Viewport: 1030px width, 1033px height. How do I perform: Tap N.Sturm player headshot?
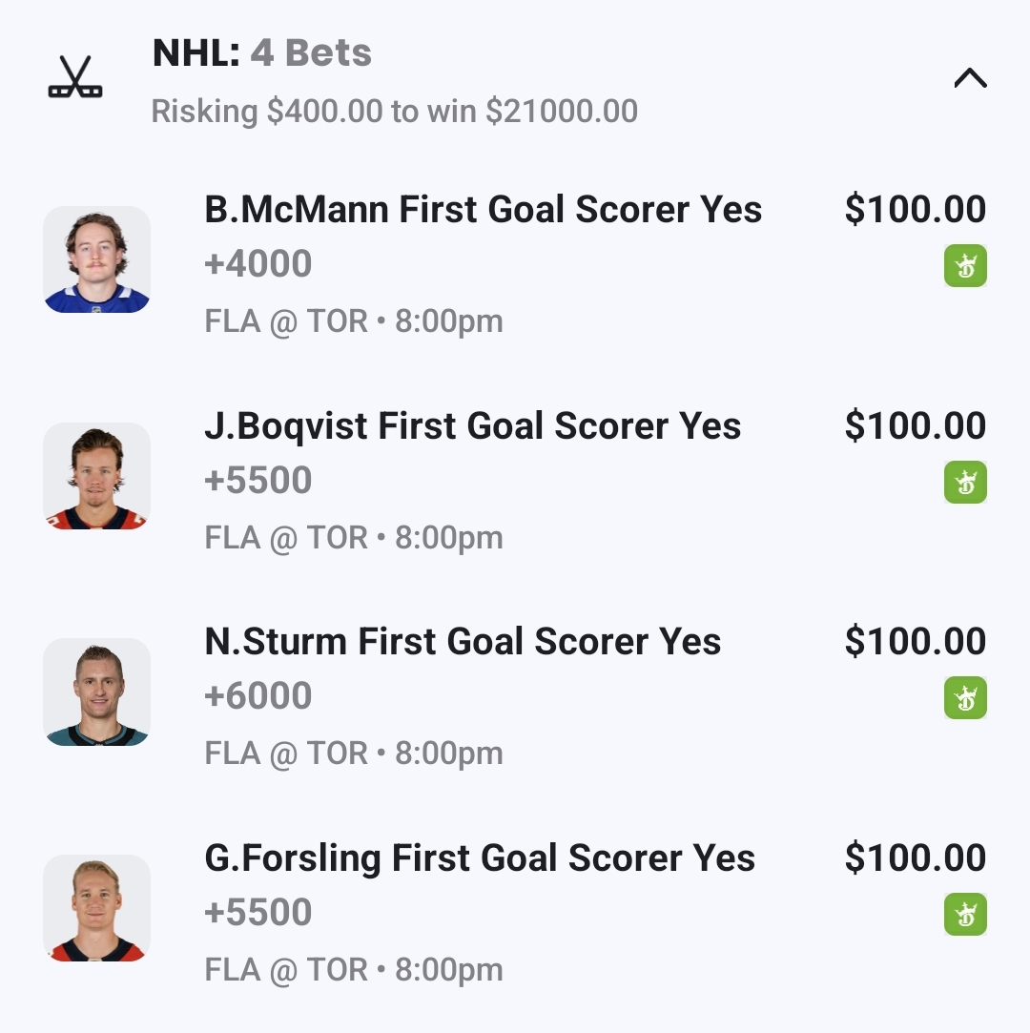click(96, 692)
